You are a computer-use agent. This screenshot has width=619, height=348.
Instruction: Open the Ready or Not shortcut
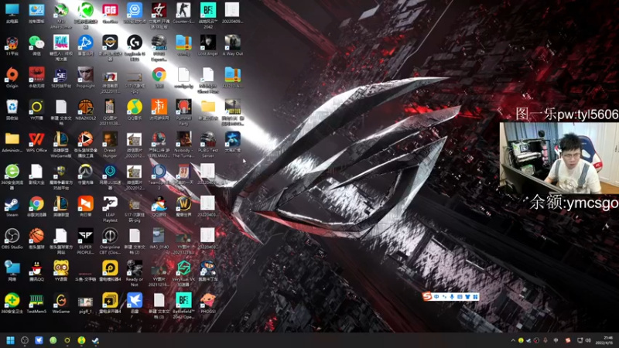tap(135, 274)
